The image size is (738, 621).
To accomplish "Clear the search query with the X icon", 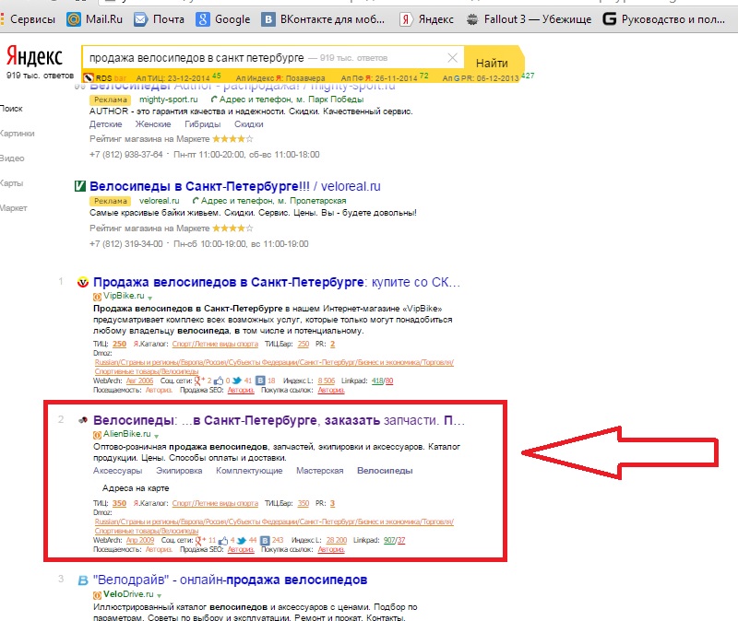I will click(452, 58).
